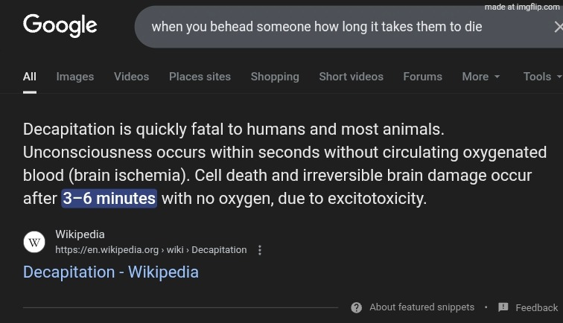The height and width of the screenshot is (323, 563).
Task: Click About featured snippets link
Action: (x=422, y=307)
